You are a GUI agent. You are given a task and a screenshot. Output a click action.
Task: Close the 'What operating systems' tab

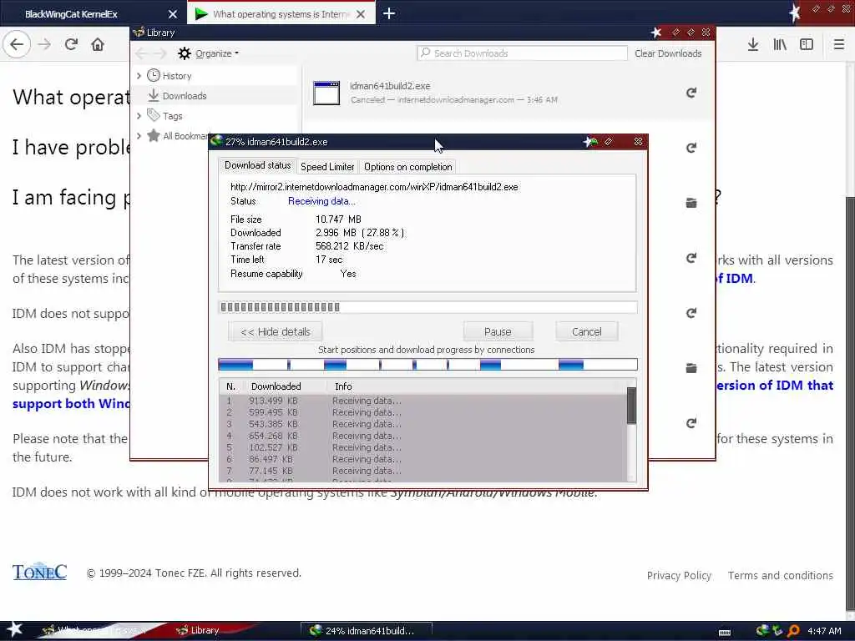pyautogui.click(x=361, y=14)
